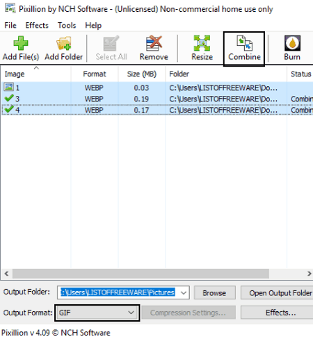
Task: Click horizontal scrollbar right arrow
Action: (309, 274)
